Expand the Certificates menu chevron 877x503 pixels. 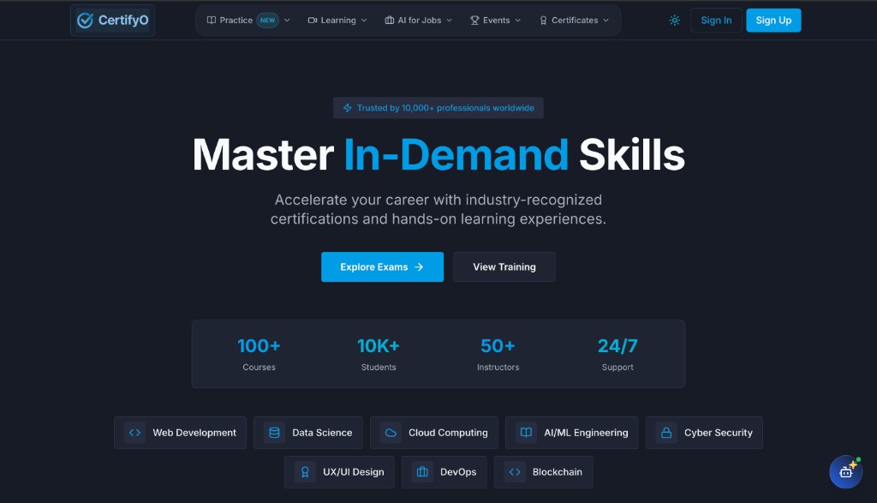[x=606, y=21]
